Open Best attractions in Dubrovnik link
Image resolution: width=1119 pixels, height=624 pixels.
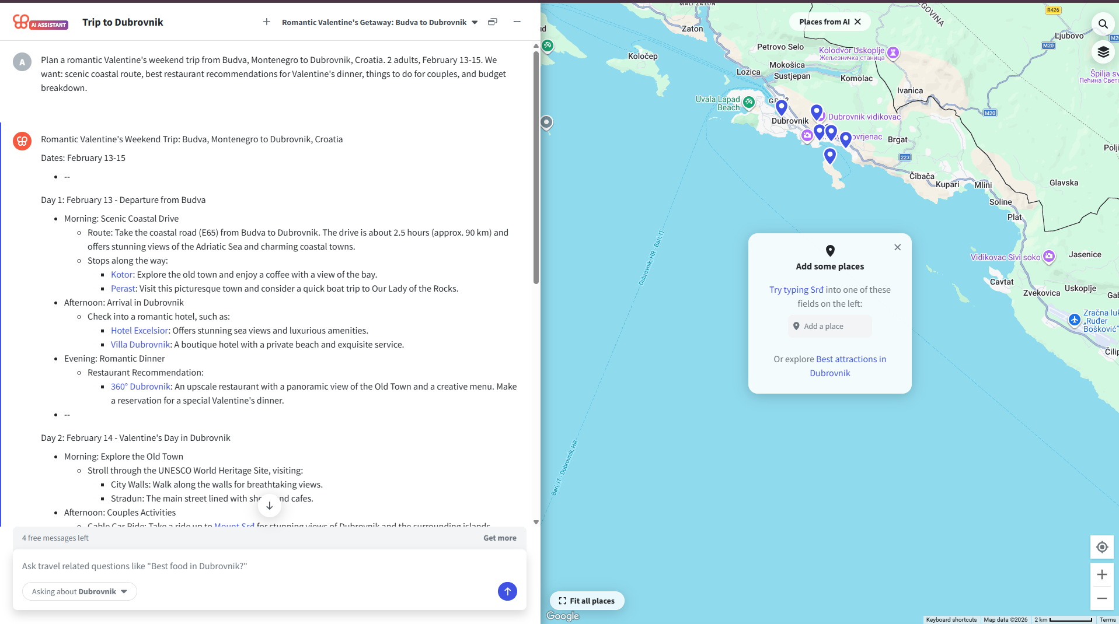click(x=850, y=366)
